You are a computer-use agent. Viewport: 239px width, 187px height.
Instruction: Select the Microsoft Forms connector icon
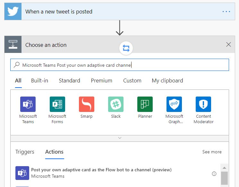pos(57,104)
